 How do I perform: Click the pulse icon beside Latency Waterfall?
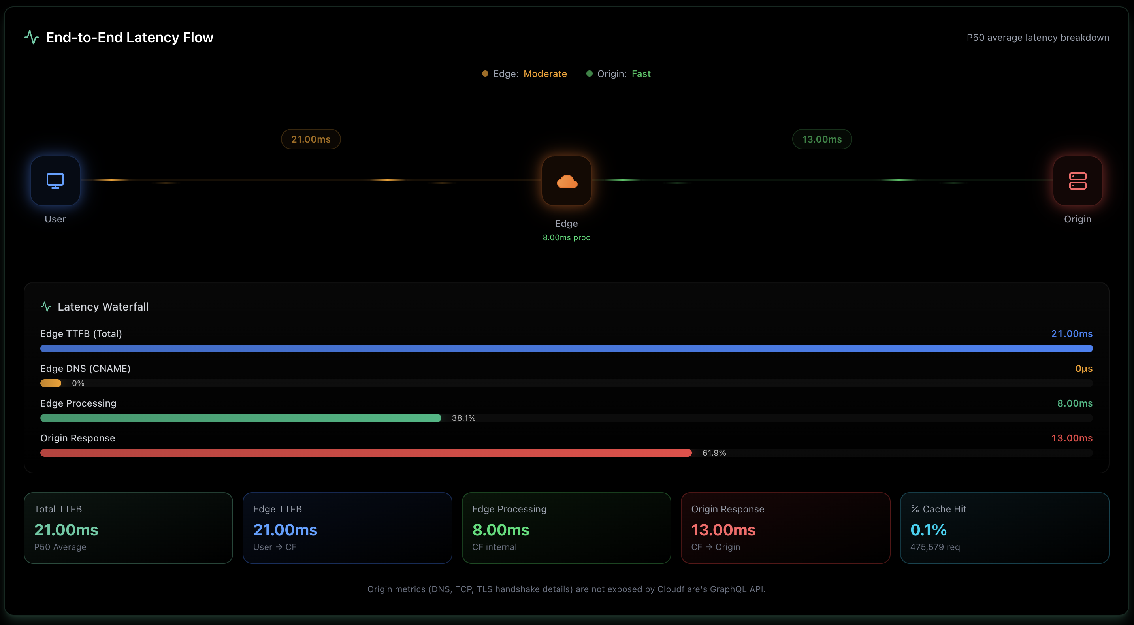pos(46,307)
